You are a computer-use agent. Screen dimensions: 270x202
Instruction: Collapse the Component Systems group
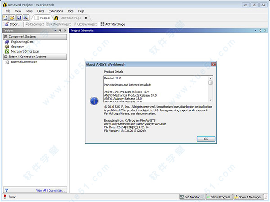point(6,37)
